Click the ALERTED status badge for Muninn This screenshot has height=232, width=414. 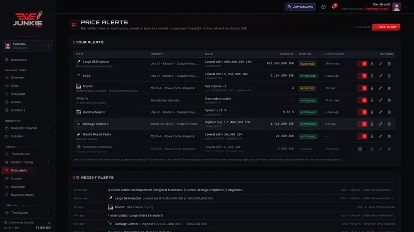click(307, 88)
